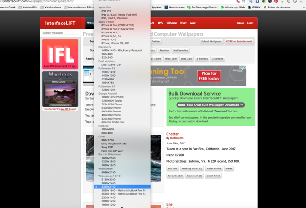The image size is (306, 208).
Task: Open the Free iOS 8 InterfaceLIFT app banner
Action: (x=60, y=54)
